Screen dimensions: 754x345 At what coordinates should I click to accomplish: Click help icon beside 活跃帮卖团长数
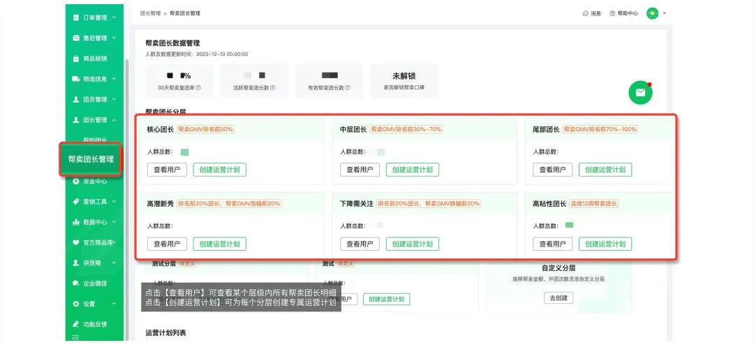[x=272, y=88]
